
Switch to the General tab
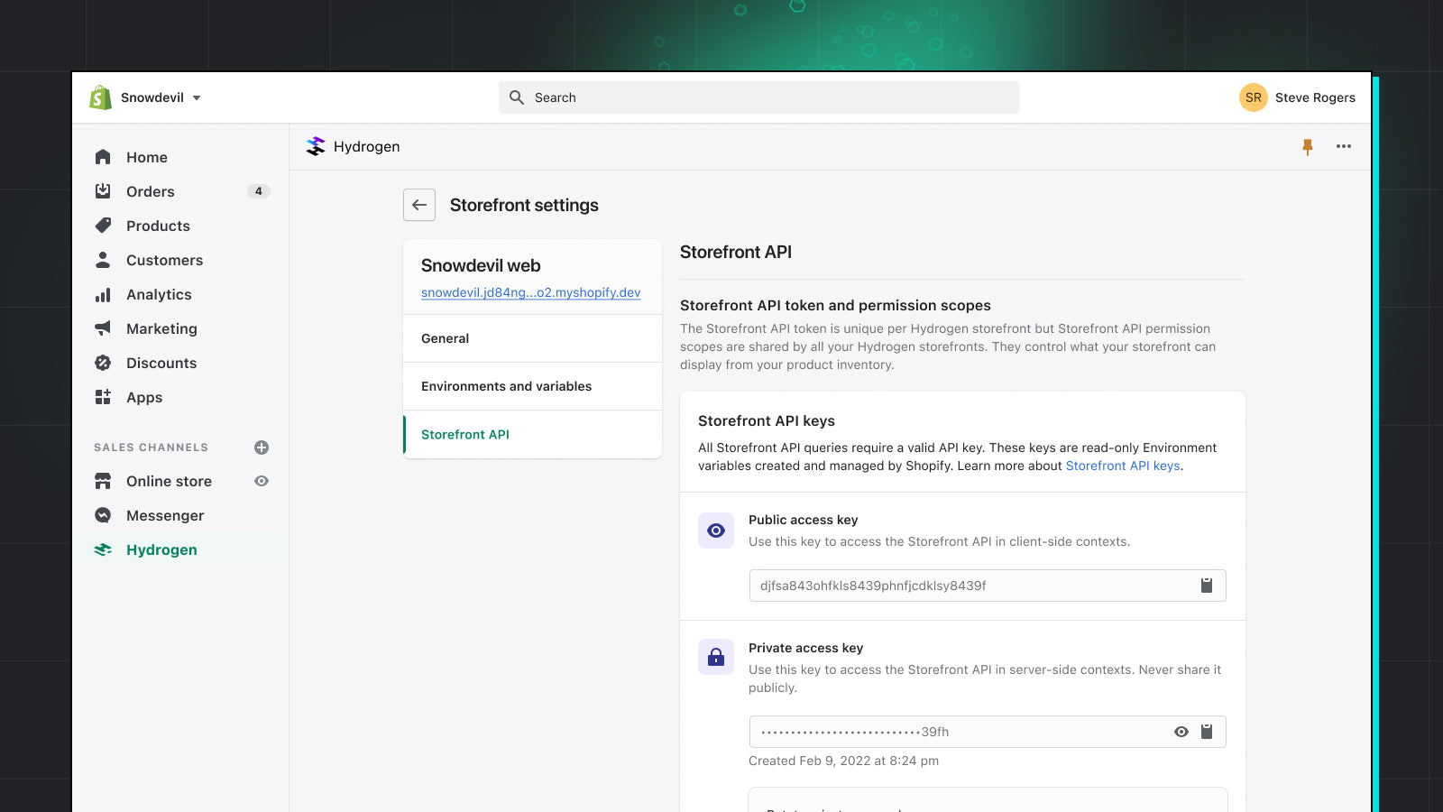pyautogui.click(x=445, y=338)
